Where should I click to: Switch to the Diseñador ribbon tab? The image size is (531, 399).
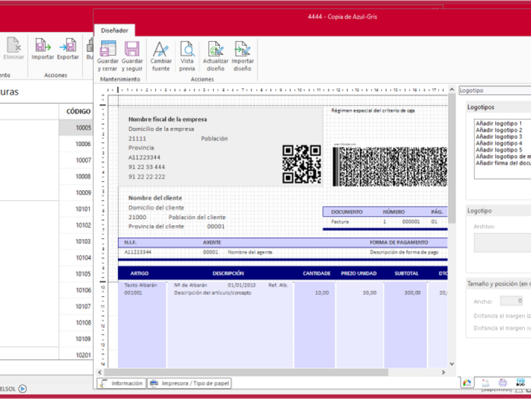coord(114,30)
